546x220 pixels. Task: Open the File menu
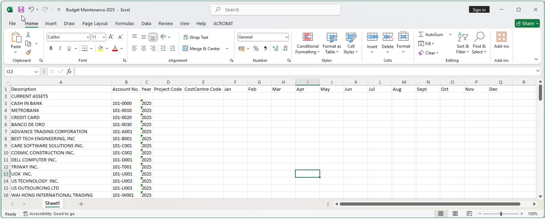12,23
